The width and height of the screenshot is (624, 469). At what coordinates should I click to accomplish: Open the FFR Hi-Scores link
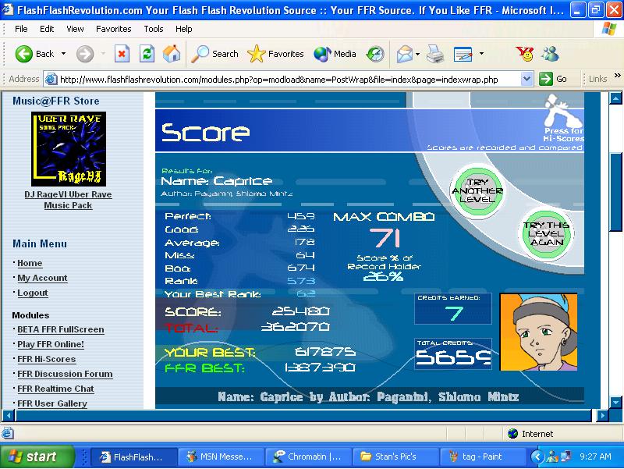tap(47, 359)
